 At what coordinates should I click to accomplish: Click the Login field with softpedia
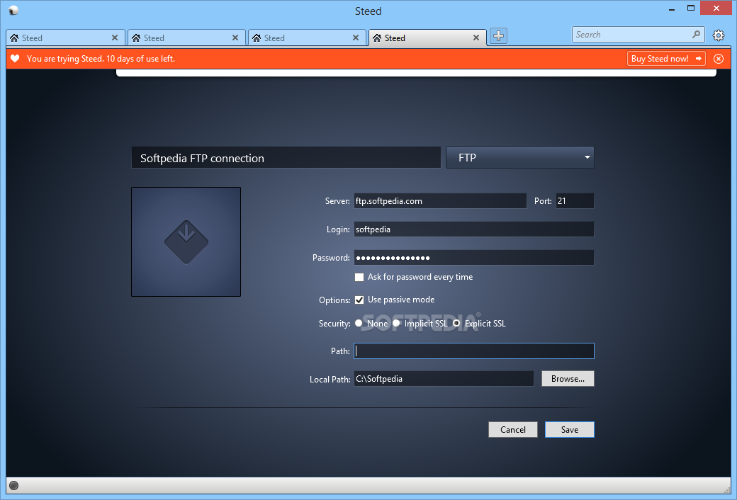474,229
